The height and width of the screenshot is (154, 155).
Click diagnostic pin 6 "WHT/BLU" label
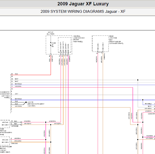pos(18,99)
